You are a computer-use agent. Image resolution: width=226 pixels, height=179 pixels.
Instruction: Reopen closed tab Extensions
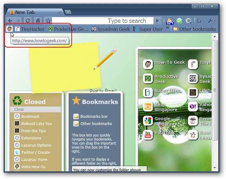tap(28, 138)
